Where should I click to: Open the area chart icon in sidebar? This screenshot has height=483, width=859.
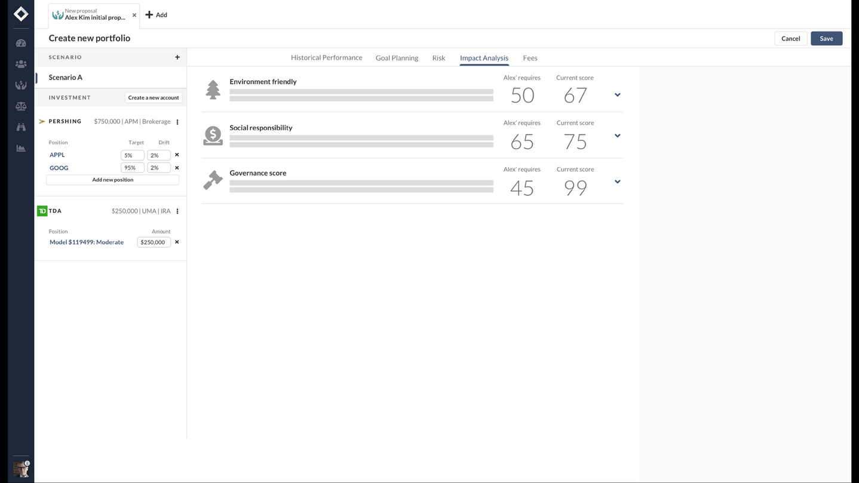tap(21, 148)
